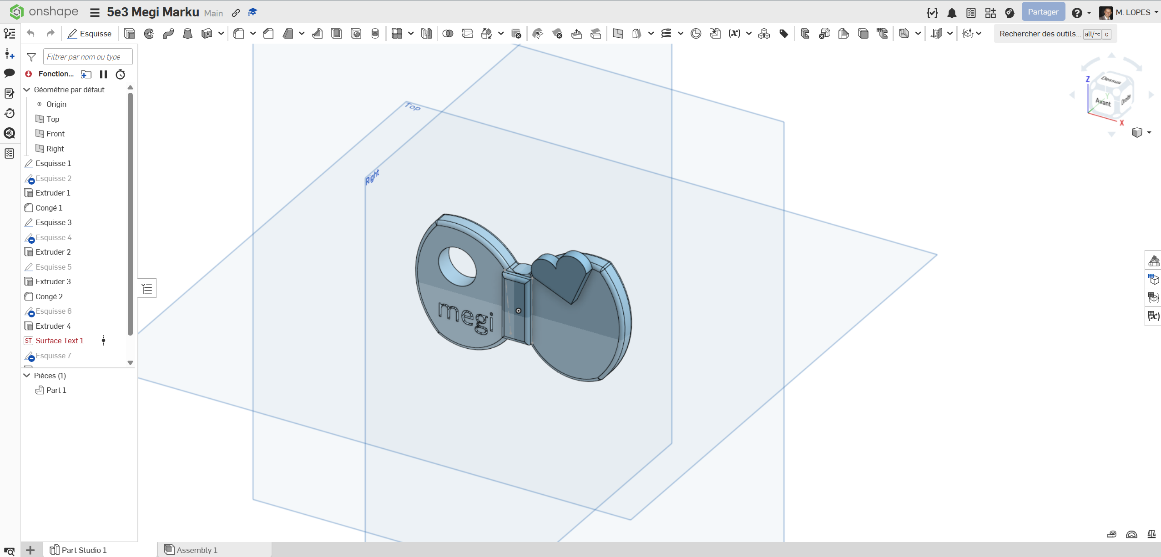Screen dimensions: 1161x557
Task: Select the Extrude tool icon
Action: 130,34
